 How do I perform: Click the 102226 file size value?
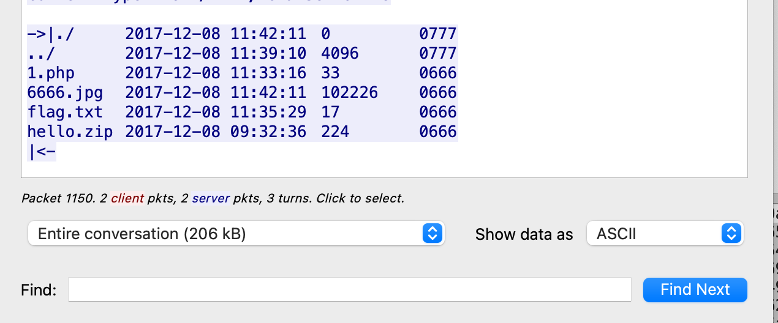pyautogui.click(x=349, y=93)
